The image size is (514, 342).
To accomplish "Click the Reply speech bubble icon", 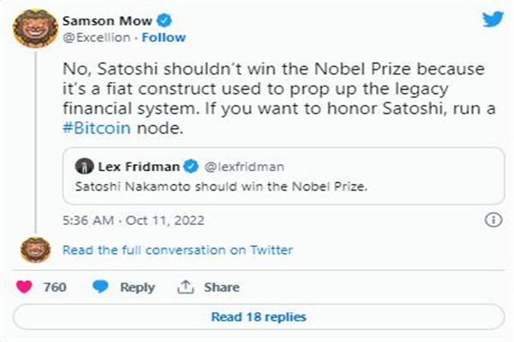I will (101, 287).
